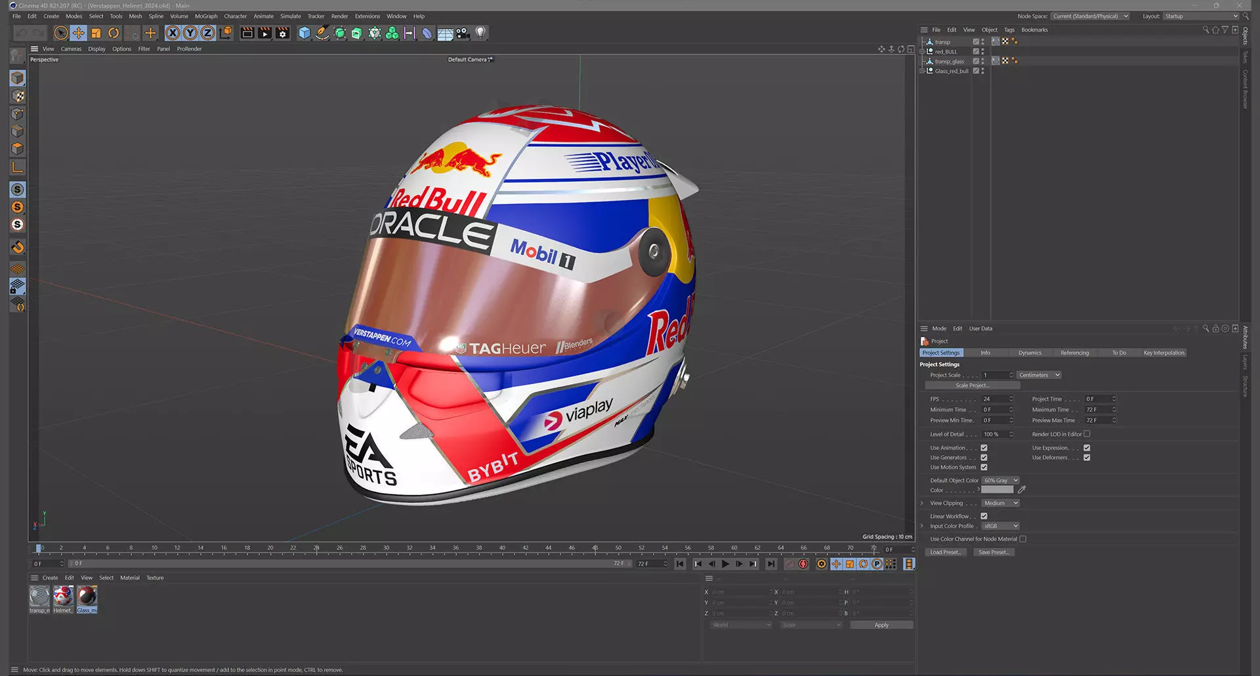Image resolution: width=1260 pixels, height=676 pixels.
Task: Open the Layout Startup dropdown
Action: (1201, 16)
